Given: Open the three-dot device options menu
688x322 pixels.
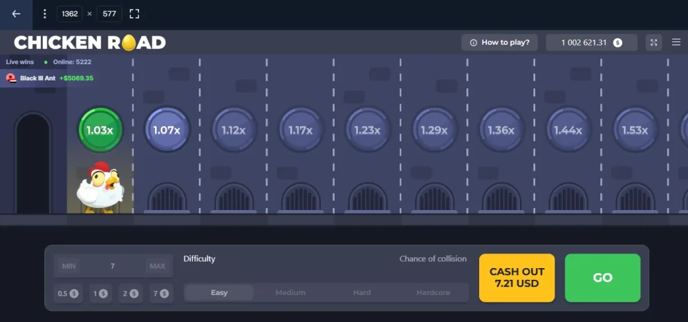Looking at the screenshot, I should click(44, 14).
